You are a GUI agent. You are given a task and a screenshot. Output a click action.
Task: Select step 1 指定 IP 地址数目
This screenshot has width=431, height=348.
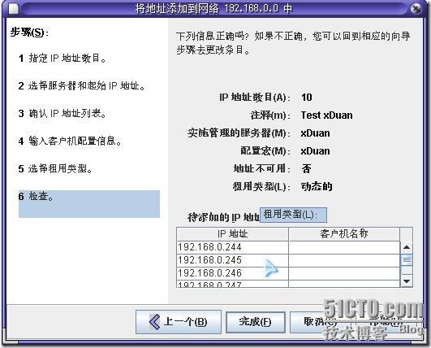[62, 58]
